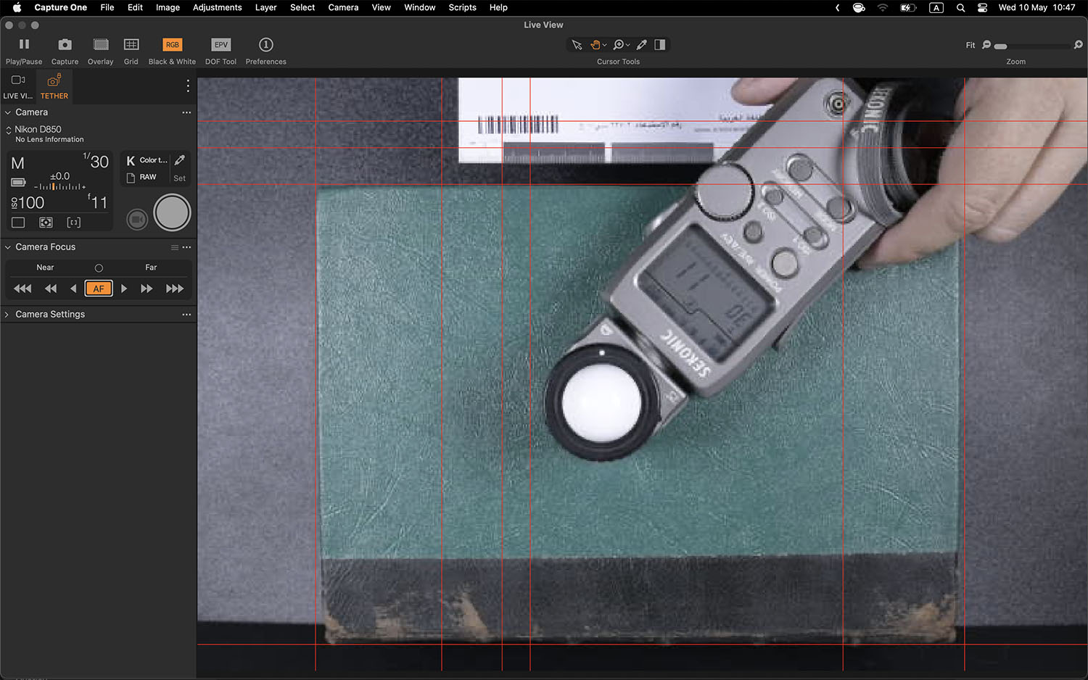The width and height of the screenshot is (1088, 680).
Task: Expand the Camera Settings panel
Action: (7, 315)
